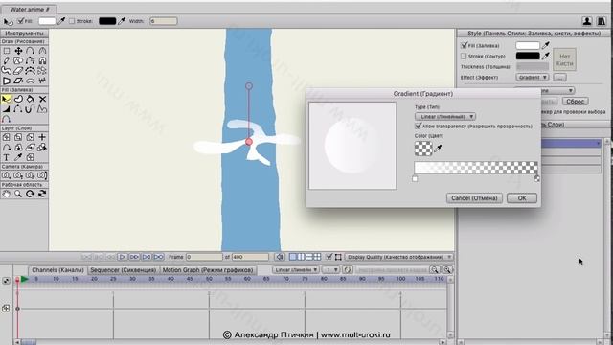Screen dimensions: 613x345
Task: Click the library icon at top right
Action: pyautogui.click(x=602, y=21)
